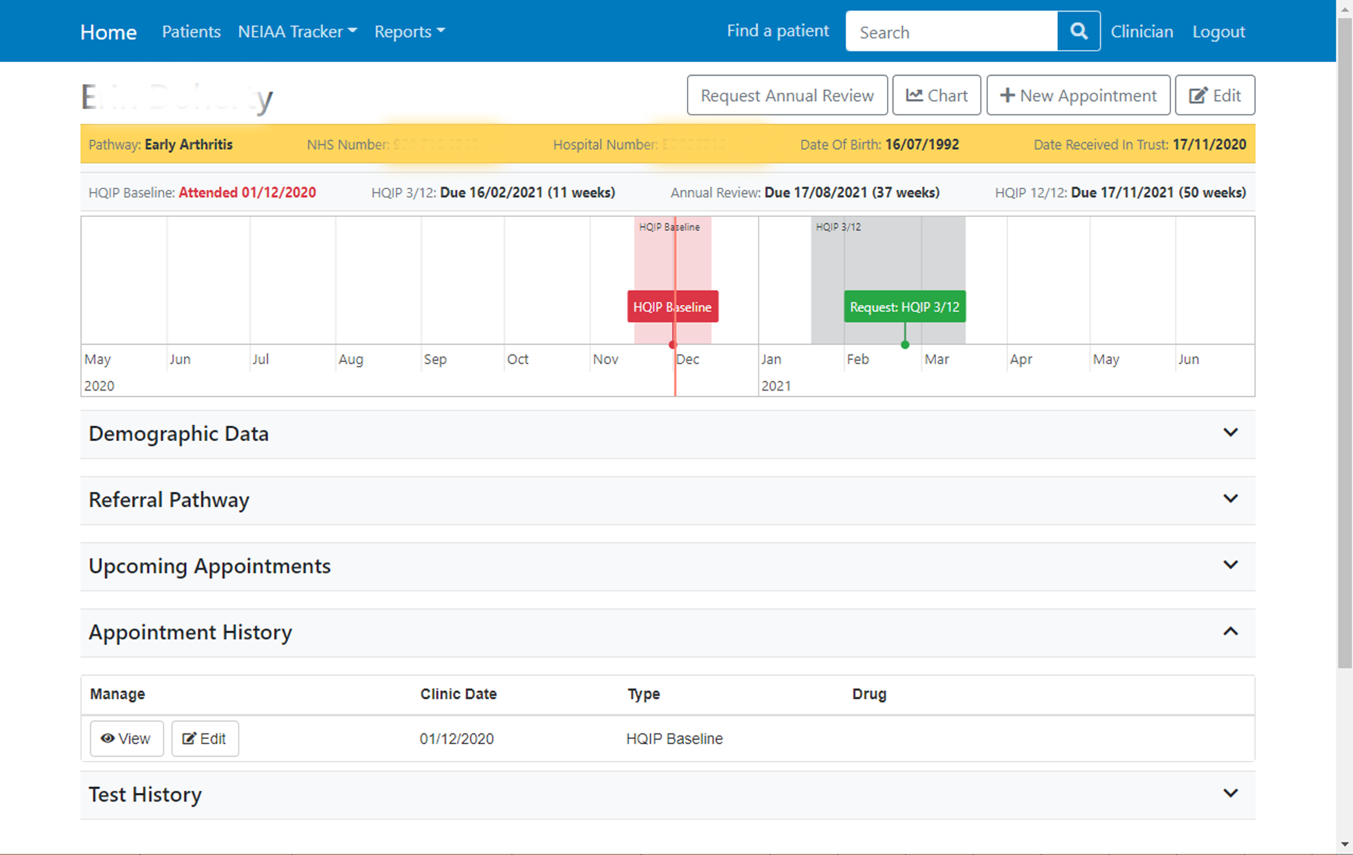View the 01/12/2020 HQIP Baseline appointment
This screenshot has height=855, width=1353.
(x=126, y=738)
